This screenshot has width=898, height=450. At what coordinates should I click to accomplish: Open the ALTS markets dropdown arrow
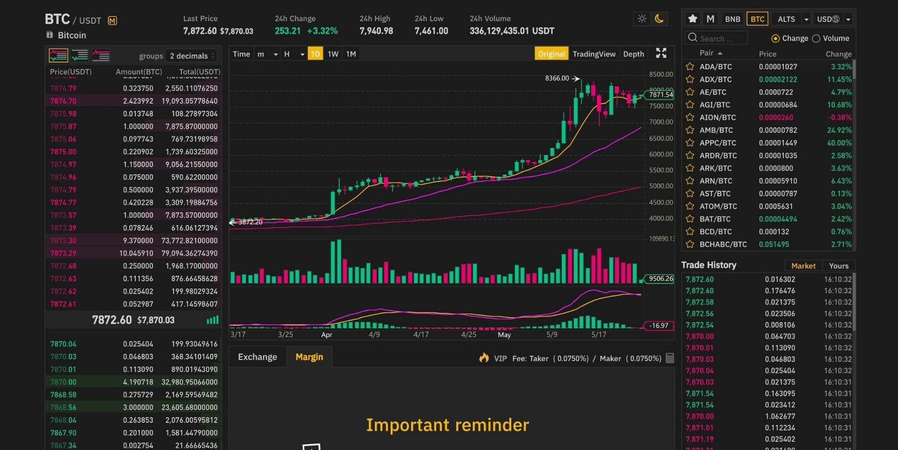pos(806,18)
